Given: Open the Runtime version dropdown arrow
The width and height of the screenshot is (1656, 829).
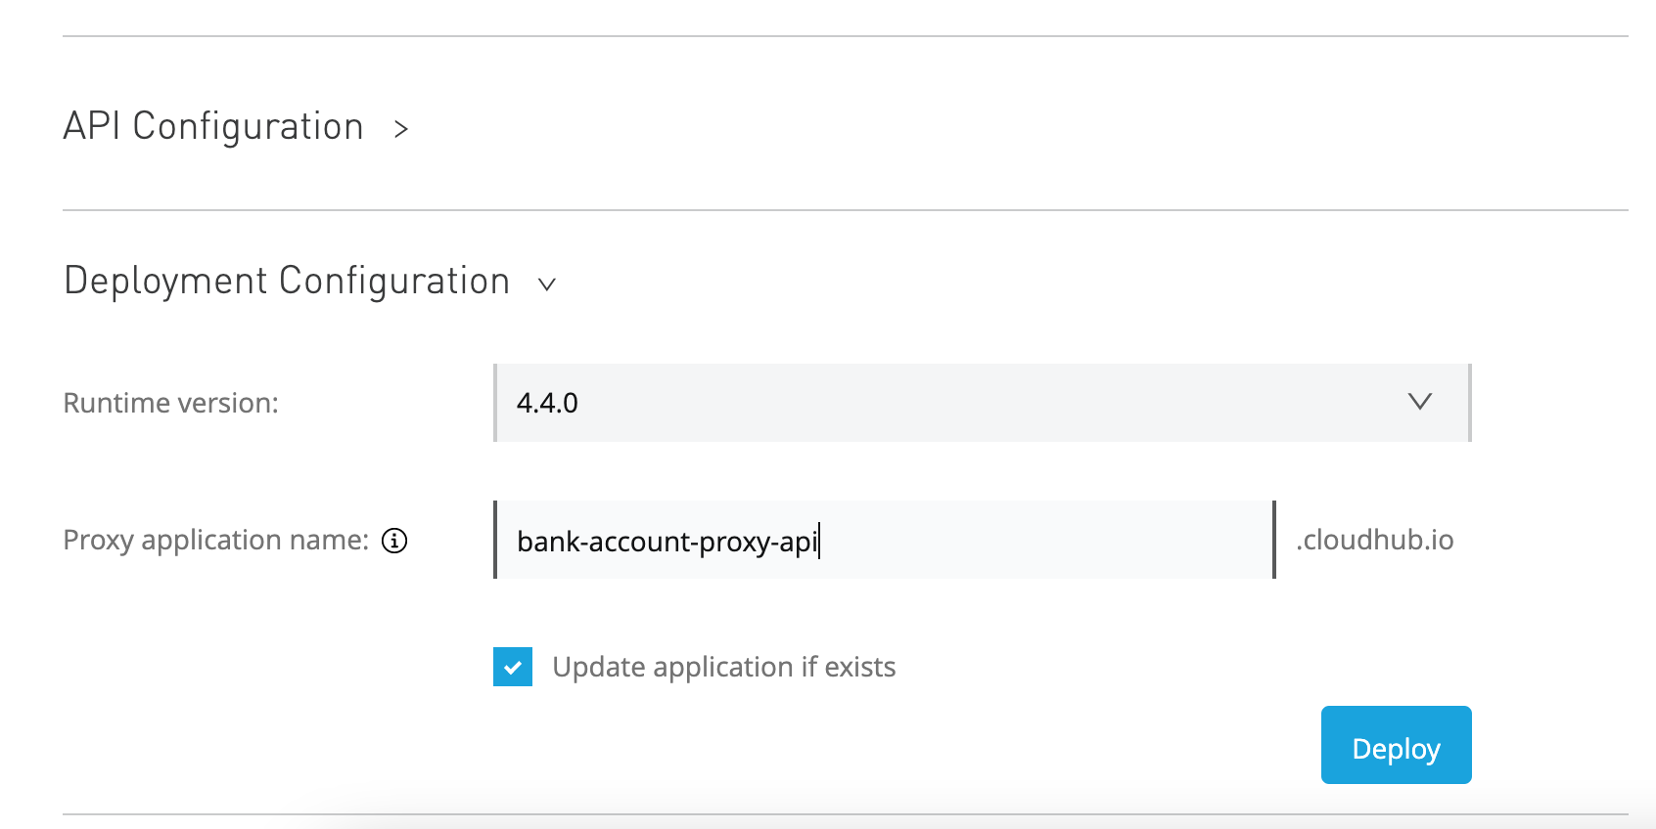Looking at the screenshot, I should [1420, 402].
